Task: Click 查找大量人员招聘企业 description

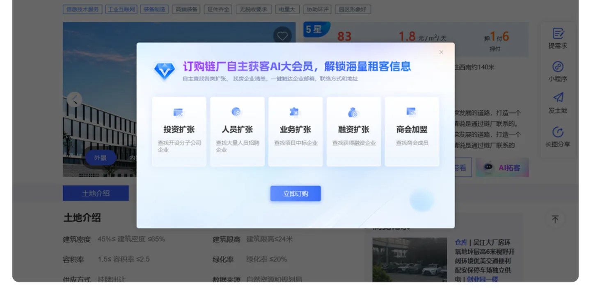Action: pyautogui.click(x=238, y=146)
